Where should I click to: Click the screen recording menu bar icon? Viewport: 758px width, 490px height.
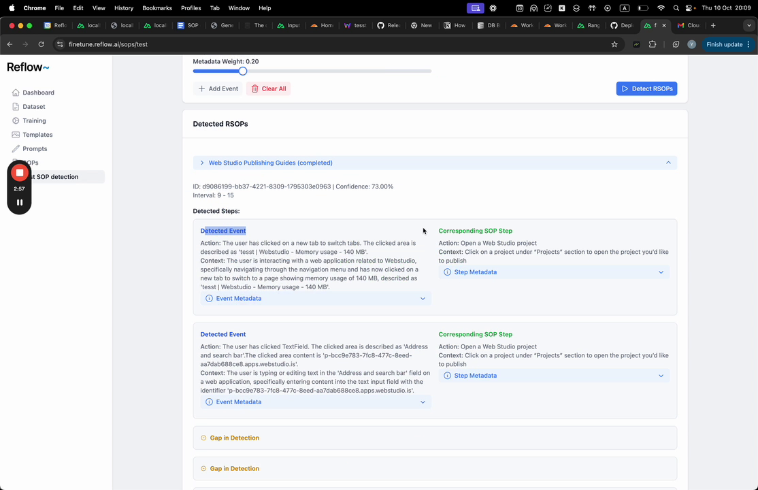(x=475, y=7)
